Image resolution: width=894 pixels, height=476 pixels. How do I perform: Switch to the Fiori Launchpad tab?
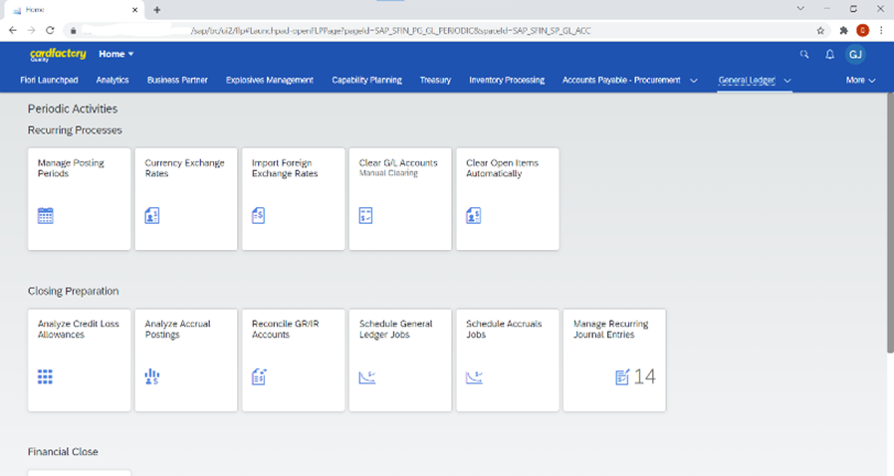pyautogui.click(x=49, y=81)
